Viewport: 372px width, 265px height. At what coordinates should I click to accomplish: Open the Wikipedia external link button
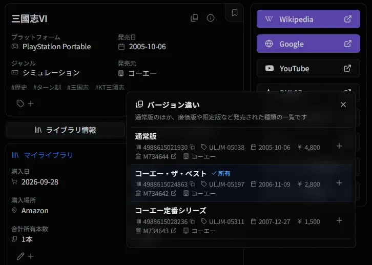pos(308,19)
